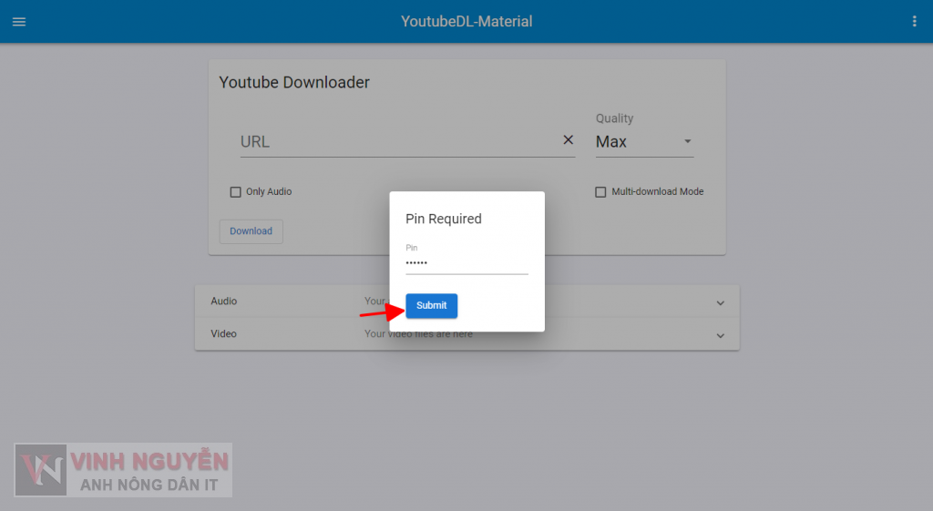
Task: Click the VN watermark logo
Action: 41,470
